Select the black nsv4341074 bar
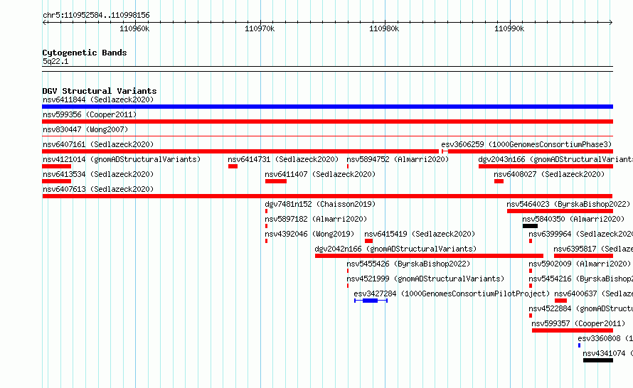The width and height of the screenshot is (633, 388). [598, 360]
